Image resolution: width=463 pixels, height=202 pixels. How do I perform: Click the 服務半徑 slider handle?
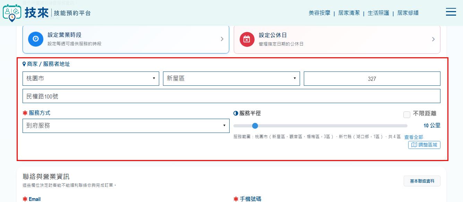coord(255,126)
